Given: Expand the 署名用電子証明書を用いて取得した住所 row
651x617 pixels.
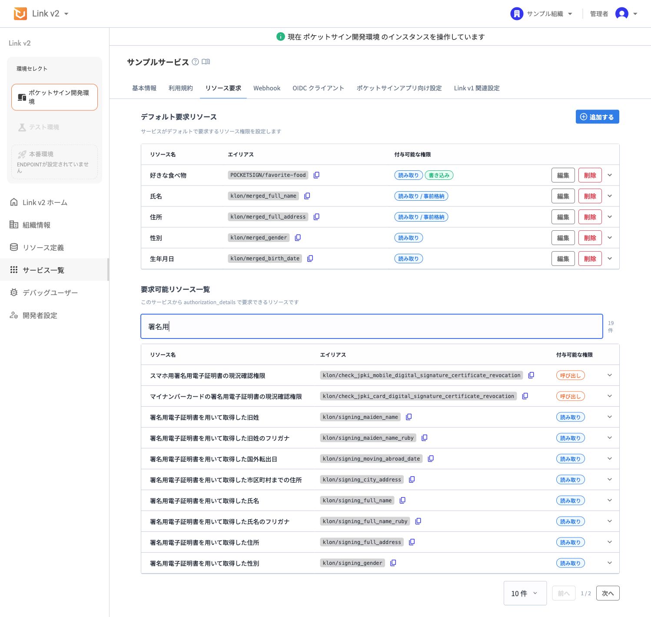Looking at the screenshot, I should (610, 542).
